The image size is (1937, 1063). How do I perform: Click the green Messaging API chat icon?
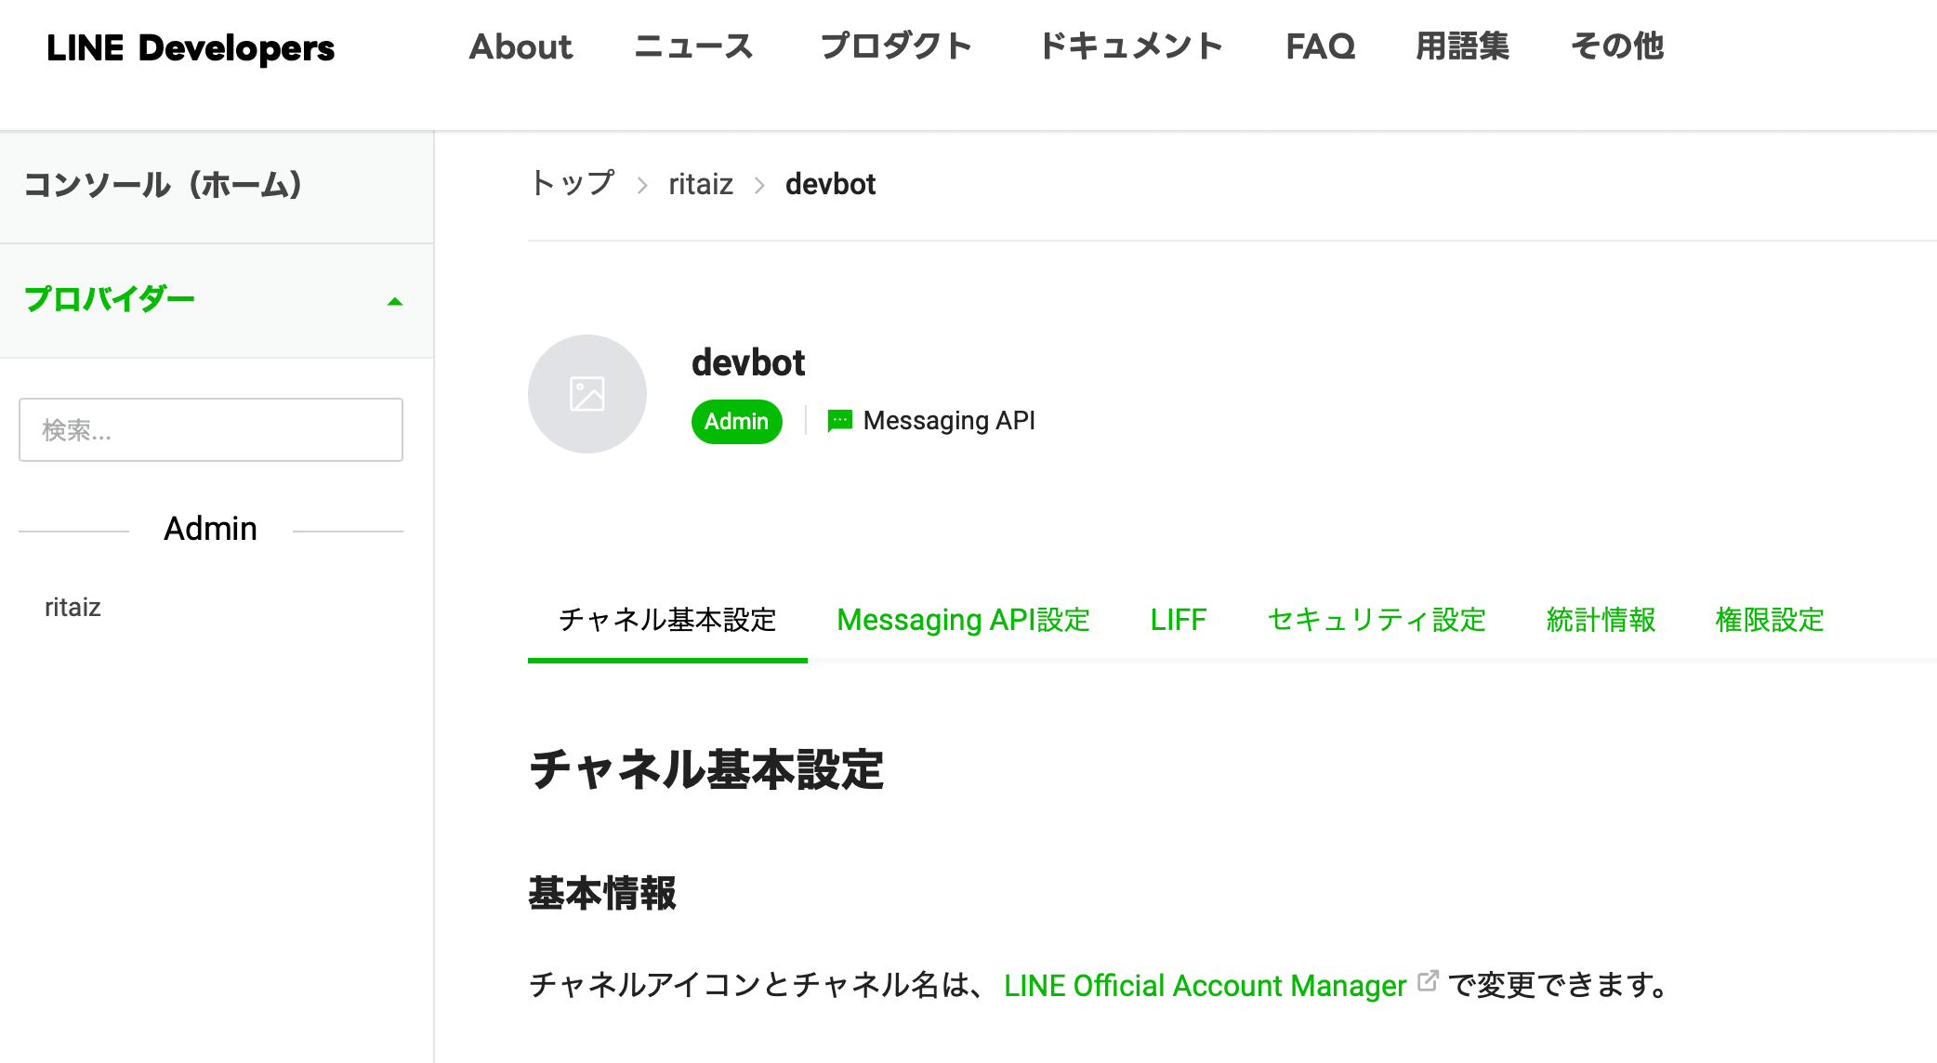(x=839, y=421)
